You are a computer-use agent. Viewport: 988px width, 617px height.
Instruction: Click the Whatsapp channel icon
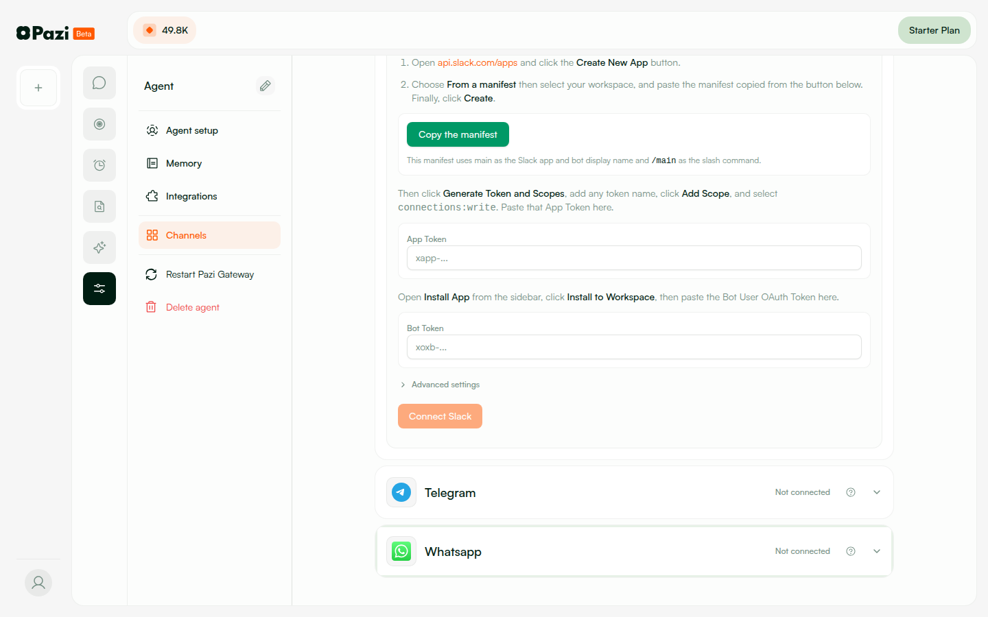(x=401, y=551)
